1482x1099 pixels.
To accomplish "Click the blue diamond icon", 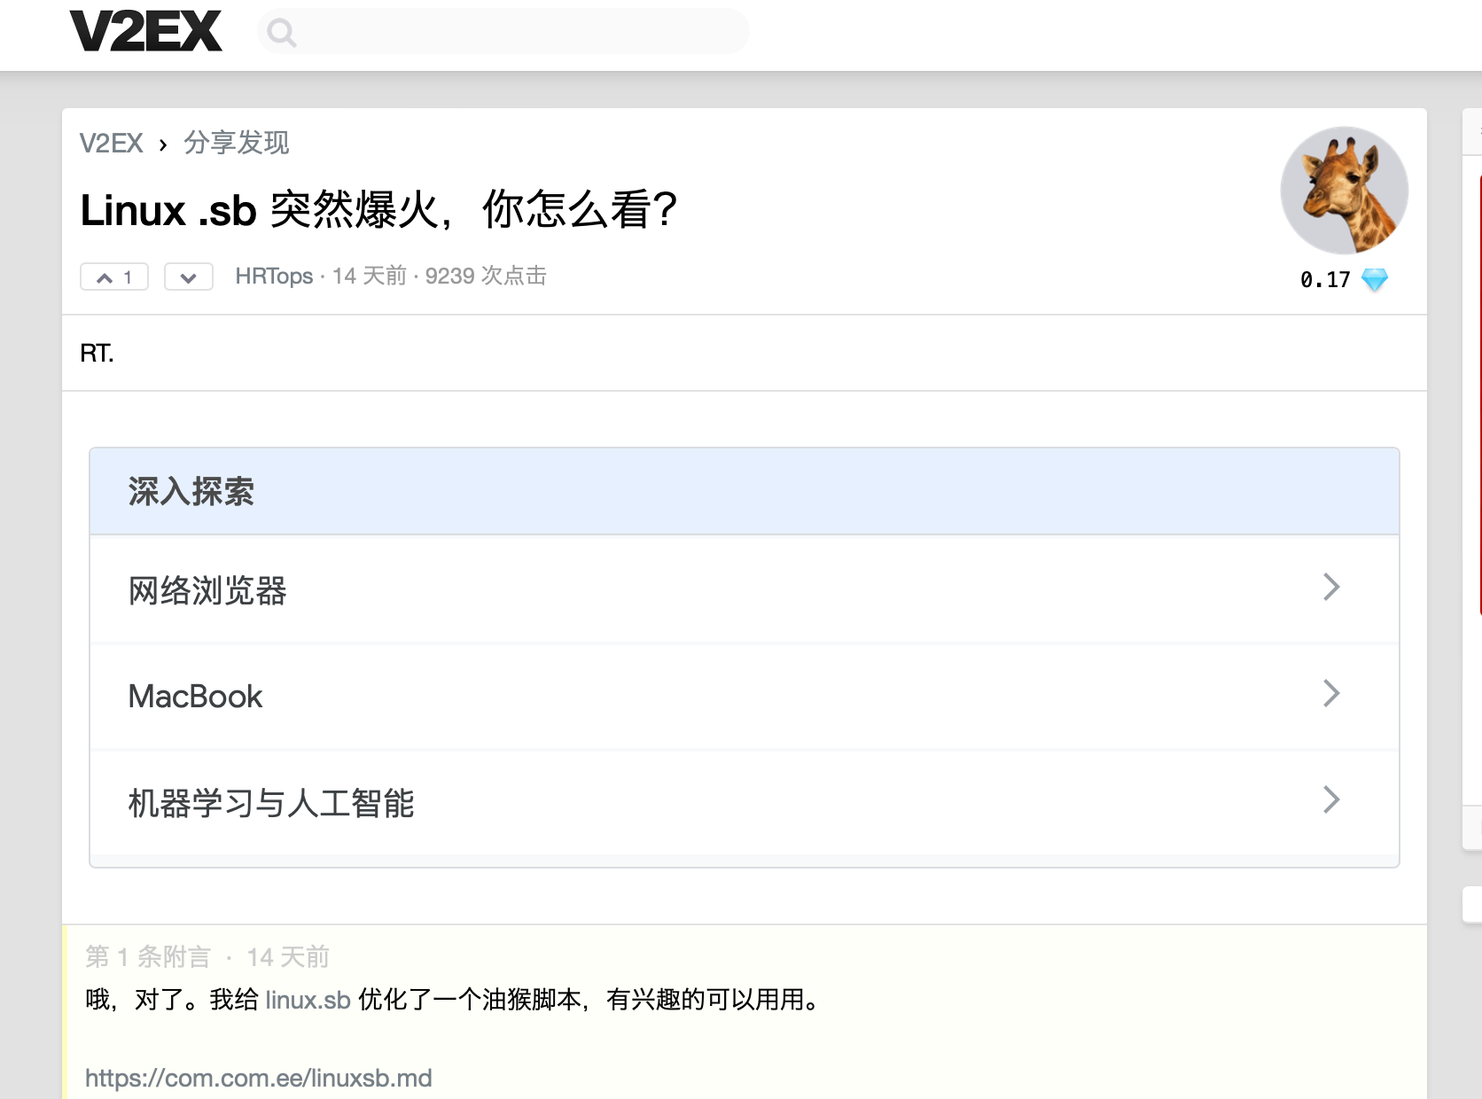I will point(1375,280).
